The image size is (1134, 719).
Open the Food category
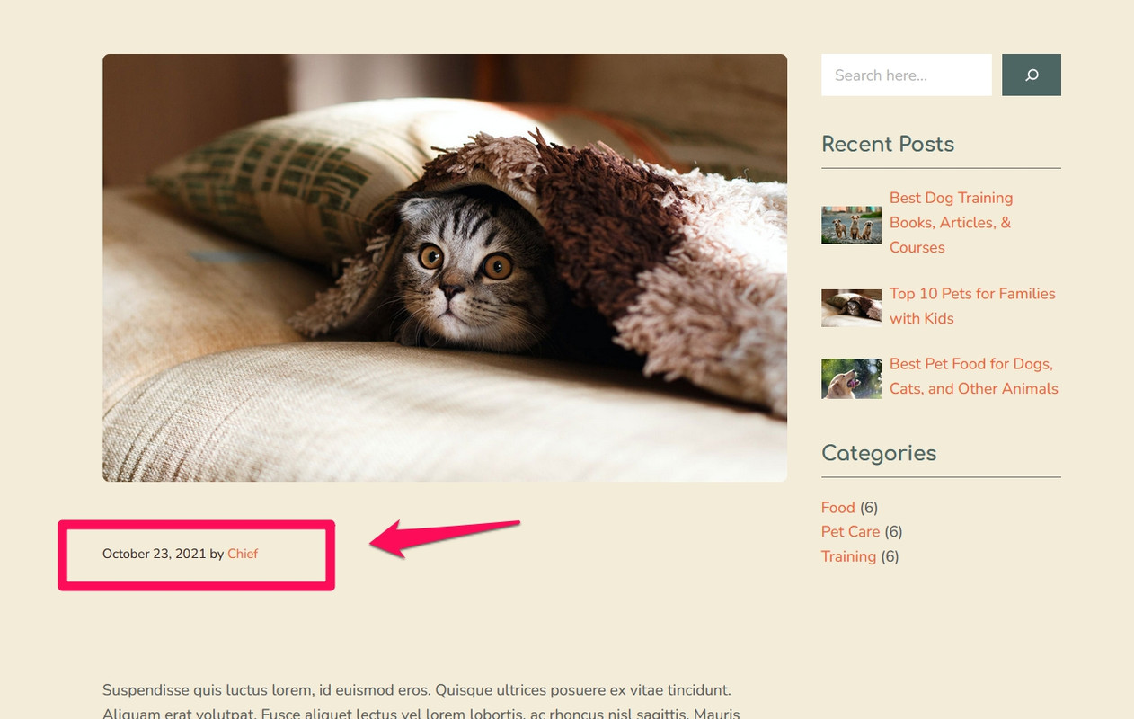tap(838, 507)
